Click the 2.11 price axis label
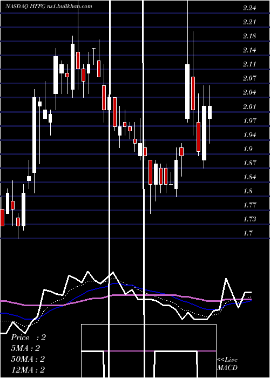The width and height of the screenshot is (270, 378). [249, 64]
